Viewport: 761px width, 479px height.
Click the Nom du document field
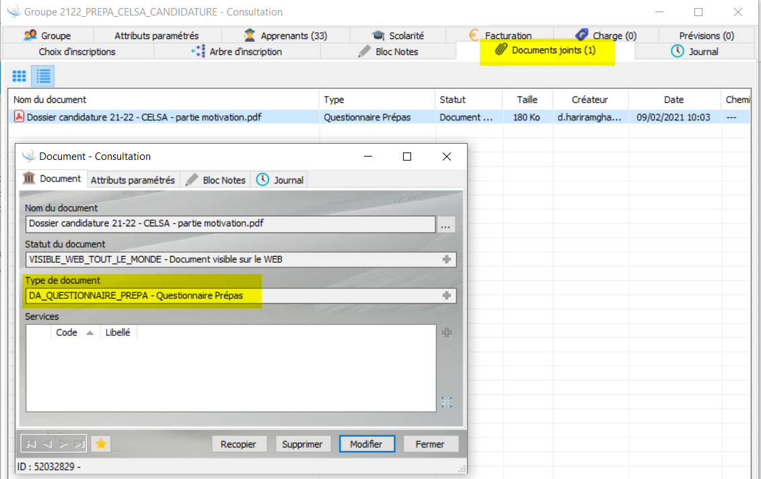[230, 224]
